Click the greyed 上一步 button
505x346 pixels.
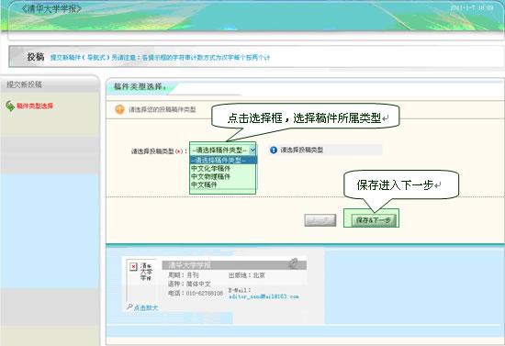[x=320, y=220]
